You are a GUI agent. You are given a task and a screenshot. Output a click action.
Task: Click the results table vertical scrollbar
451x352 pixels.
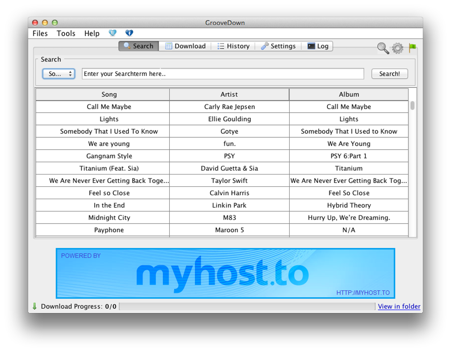(413, 106)
